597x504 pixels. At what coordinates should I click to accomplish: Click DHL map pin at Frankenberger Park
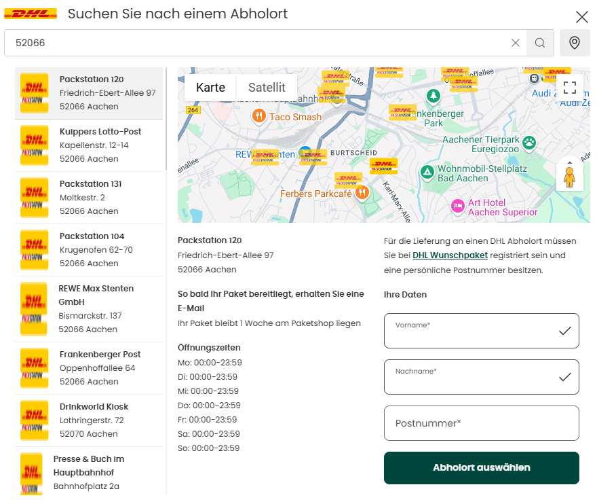point(402,113)
